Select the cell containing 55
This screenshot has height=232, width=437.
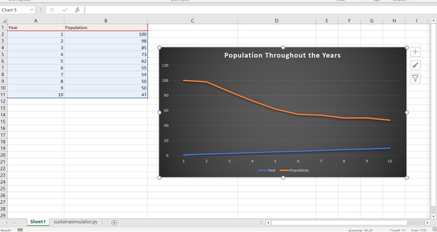(106, 68)
